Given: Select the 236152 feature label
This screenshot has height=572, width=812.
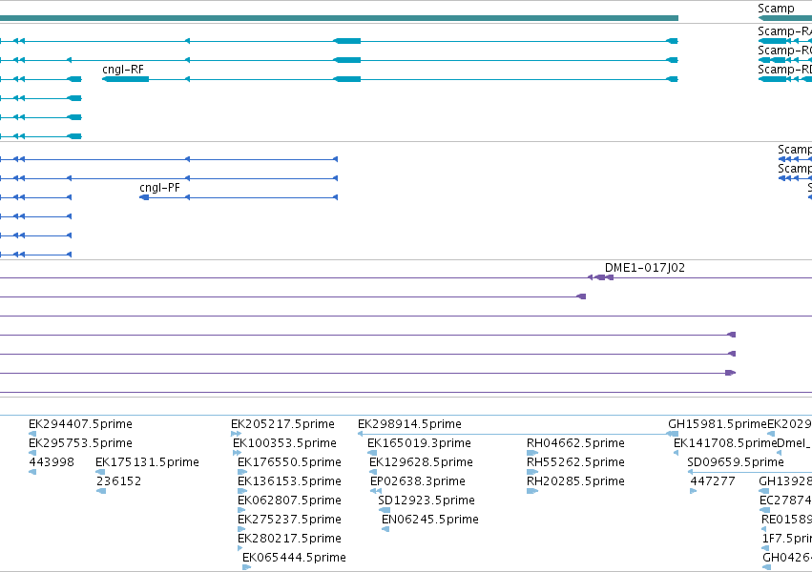Looking at the screenshot, I should [x=118, y=481].
